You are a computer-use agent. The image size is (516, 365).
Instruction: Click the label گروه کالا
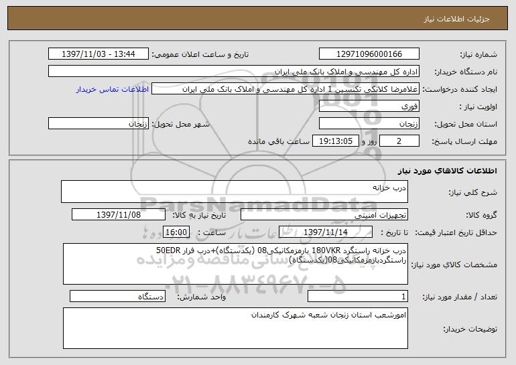[x=481, y=216]
